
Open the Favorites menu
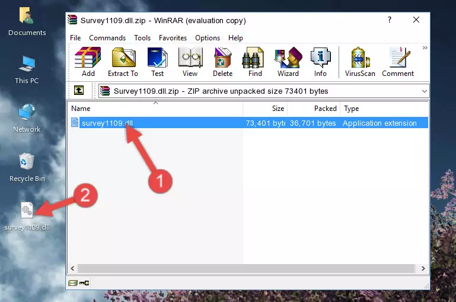pyautogui.click(x=173, y=38)
